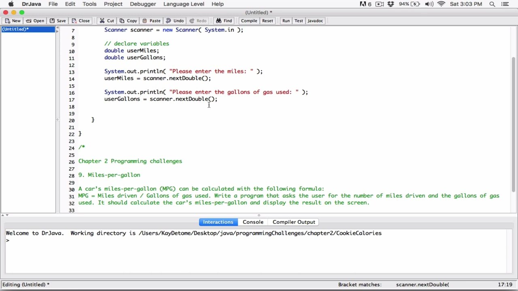Click the Wi-Fi status icon

tap(441, 4)
